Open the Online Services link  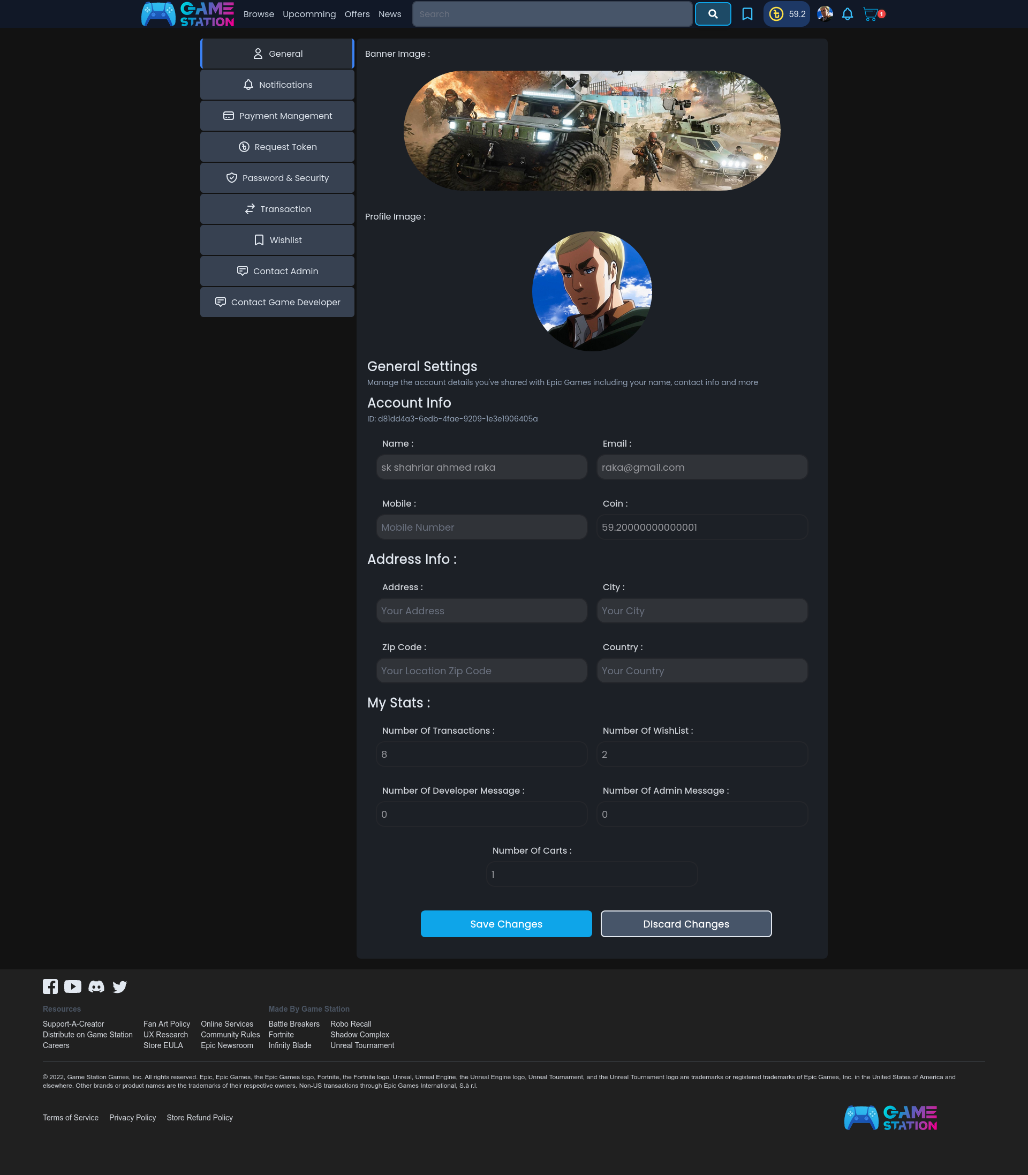227,1024
